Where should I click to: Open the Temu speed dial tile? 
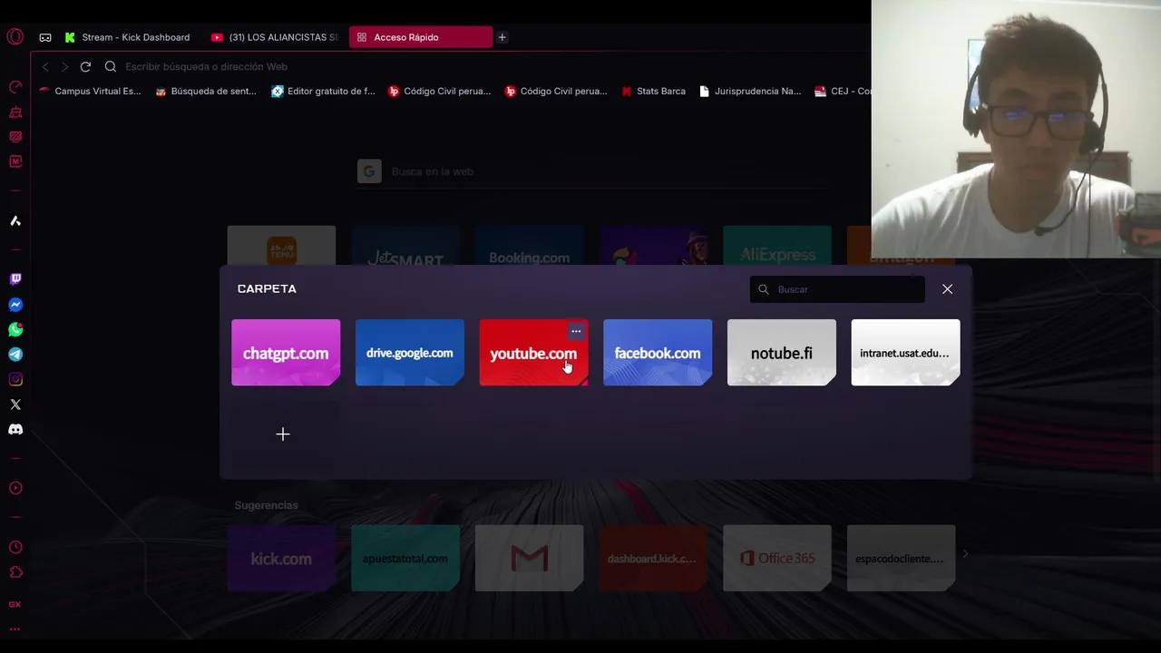281,246
